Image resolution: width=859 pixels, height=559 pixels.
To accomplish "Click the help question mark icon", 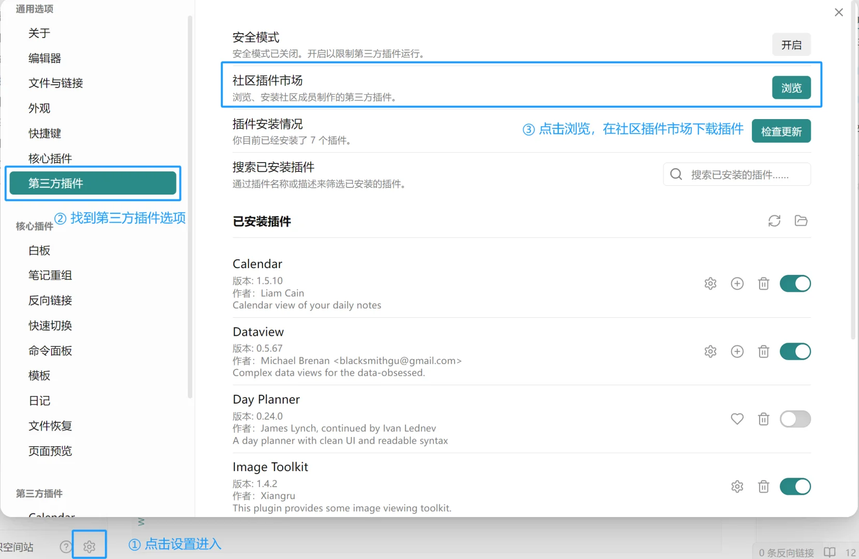I will click(x=65, y=546).
